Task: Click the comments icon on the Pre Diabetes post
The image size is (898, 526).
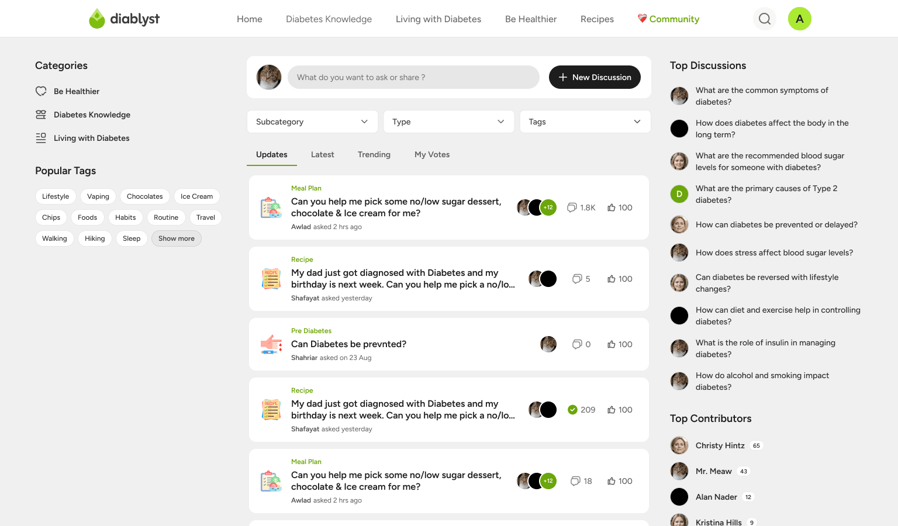Action: pos(578,344)
